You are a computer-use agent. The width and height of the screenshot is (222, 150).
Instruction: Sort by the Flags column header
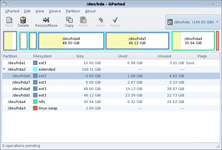202,56
